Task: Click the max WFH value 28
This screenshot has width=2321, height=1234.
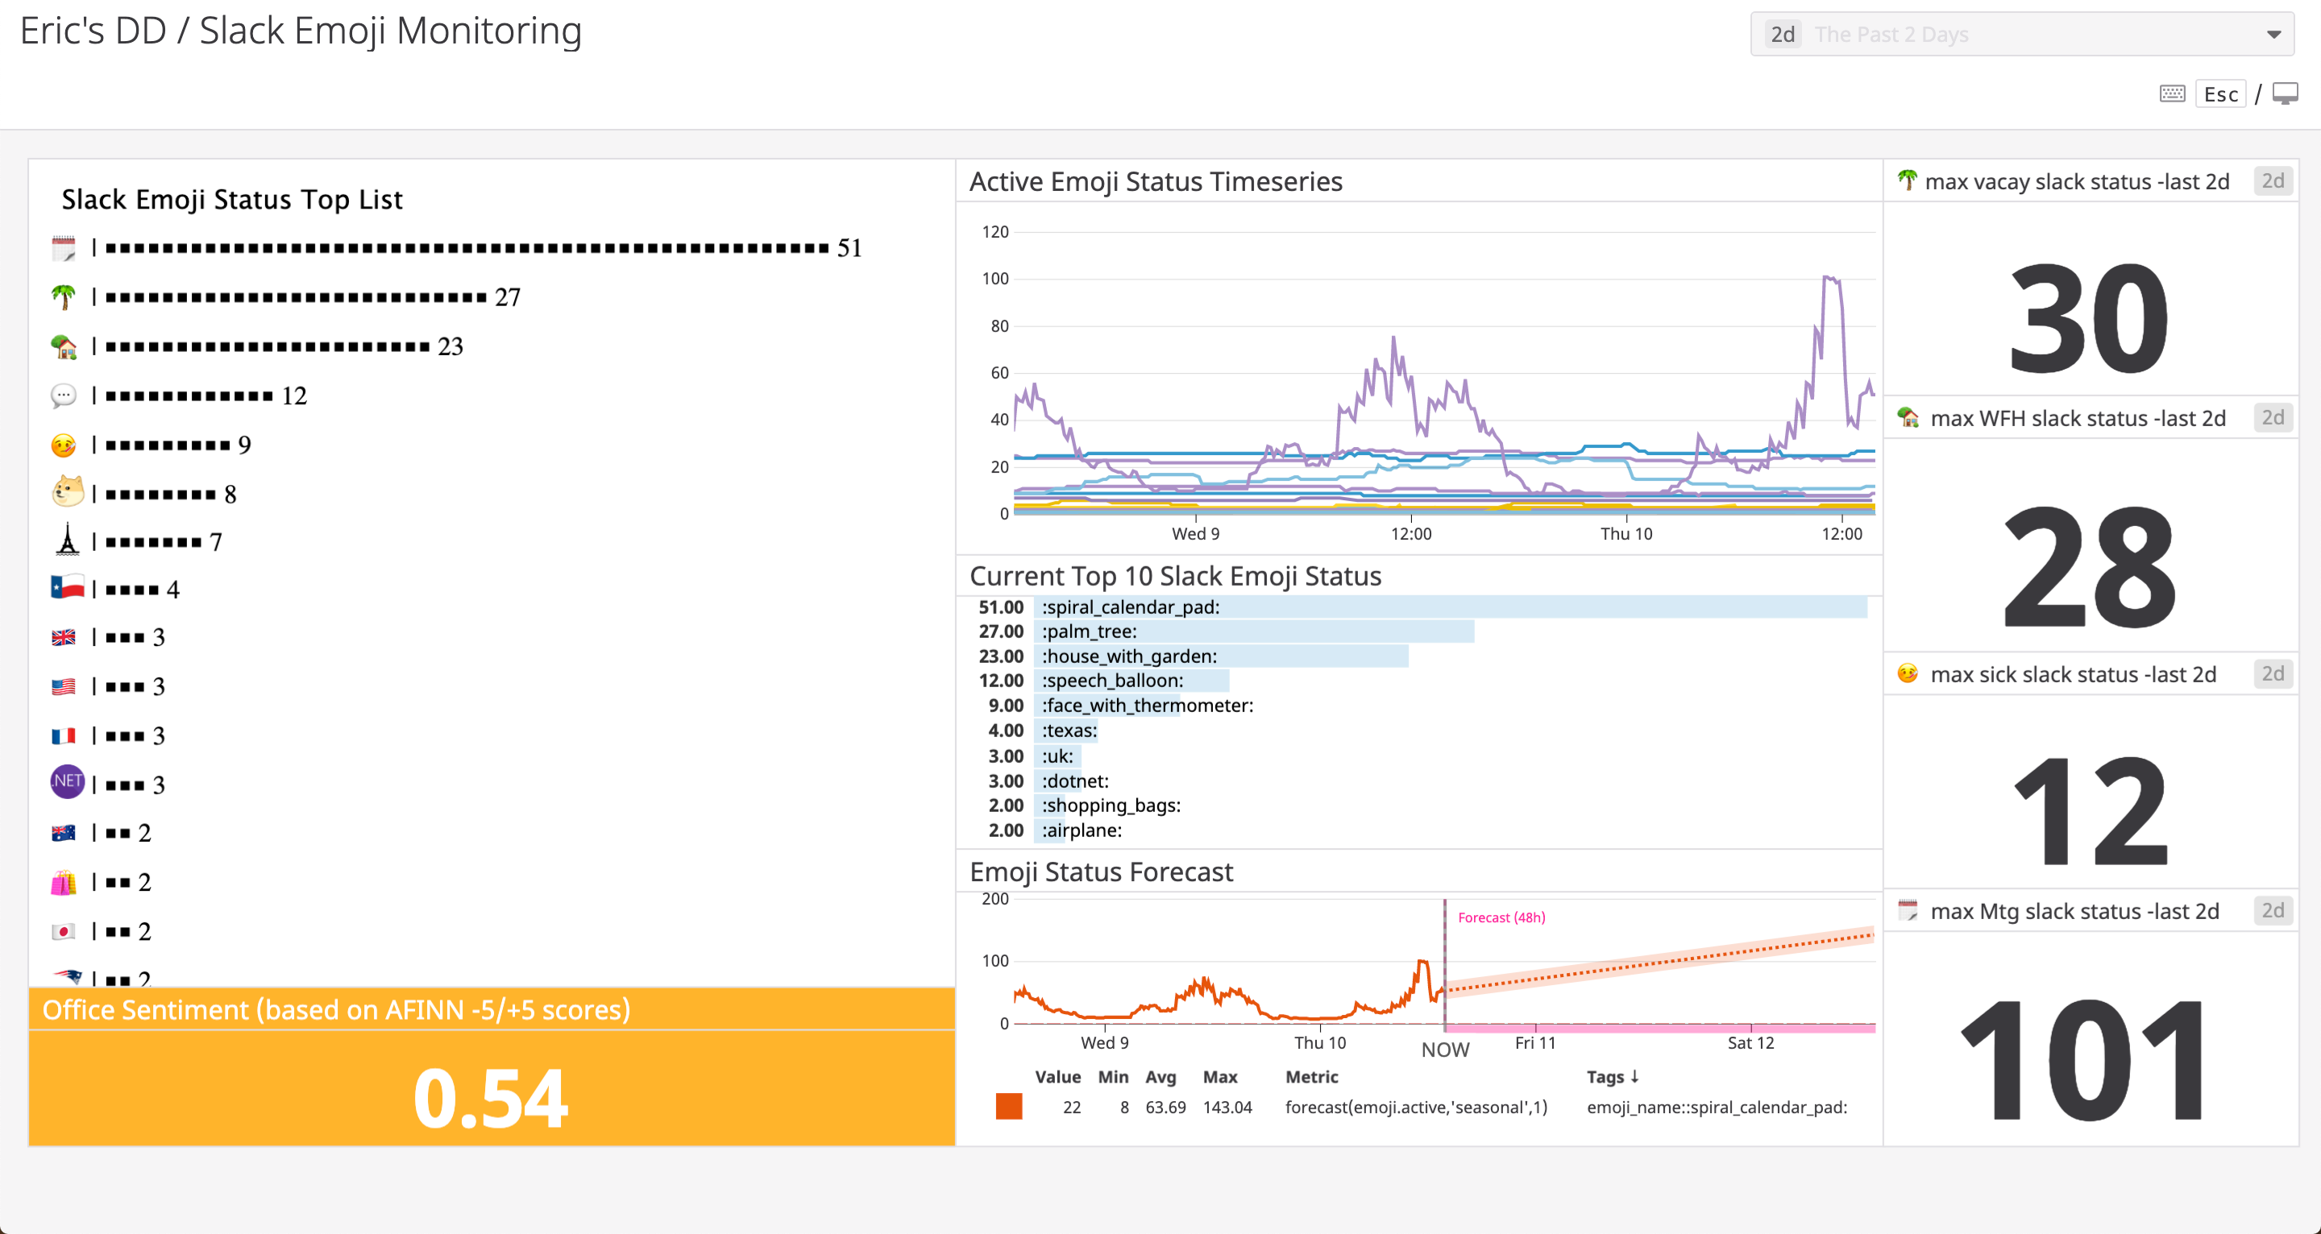Action: coord(2090,565)
